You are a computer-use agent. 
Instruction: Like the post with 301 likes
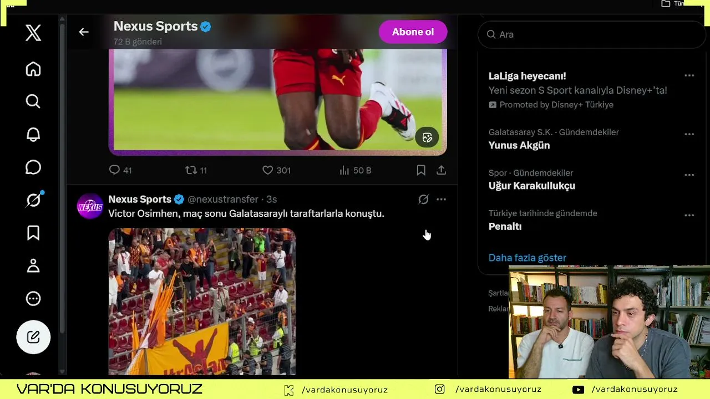pos(276,170)
